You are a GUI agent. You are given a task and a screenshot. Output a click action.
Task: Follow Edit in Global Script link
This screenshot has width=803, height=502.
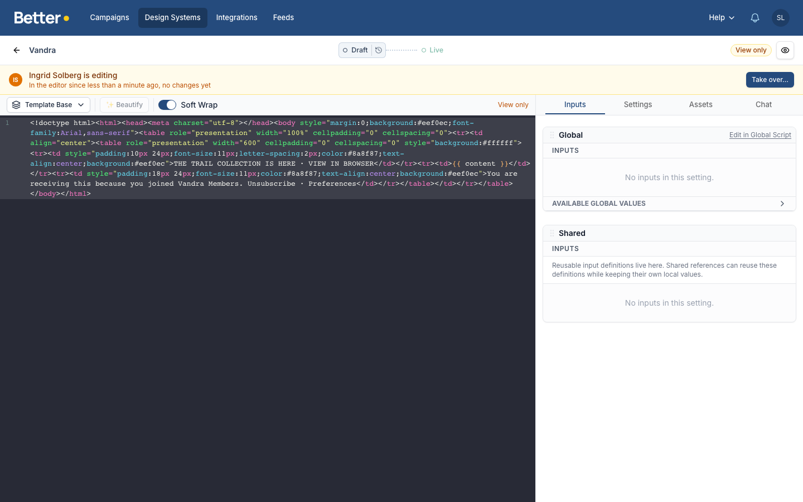(x=760, y=135)
